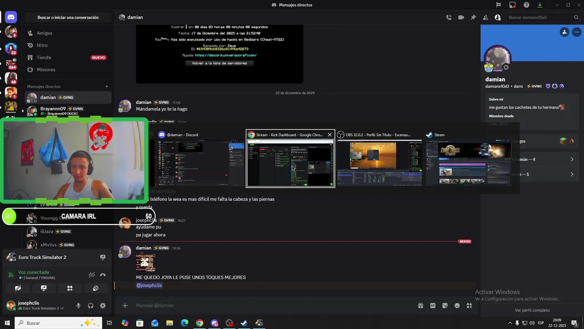Open the Windows Start menu
584x329 pixels.
point(7,323)
